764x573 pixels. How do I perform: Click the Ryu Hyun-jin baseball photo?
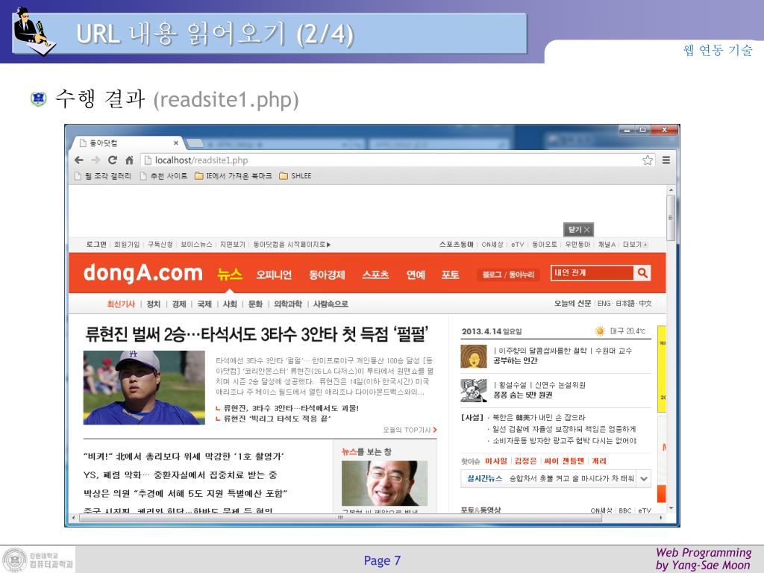click(x=144, y=387)
